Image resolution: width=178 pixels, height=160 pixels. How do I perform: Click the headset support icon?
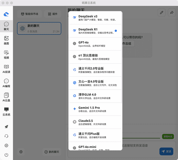click(6, 136)
